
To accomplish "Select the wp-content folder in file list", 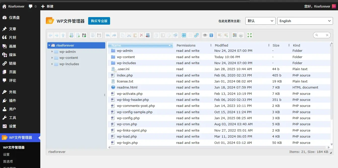I will click(219, 57).
